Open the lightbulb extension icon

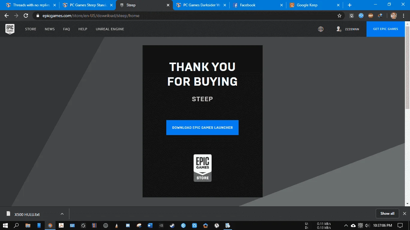[351, 16]
